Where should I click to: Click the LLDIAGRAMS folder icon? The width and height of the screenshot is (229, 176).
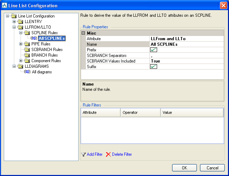(21, 66)
